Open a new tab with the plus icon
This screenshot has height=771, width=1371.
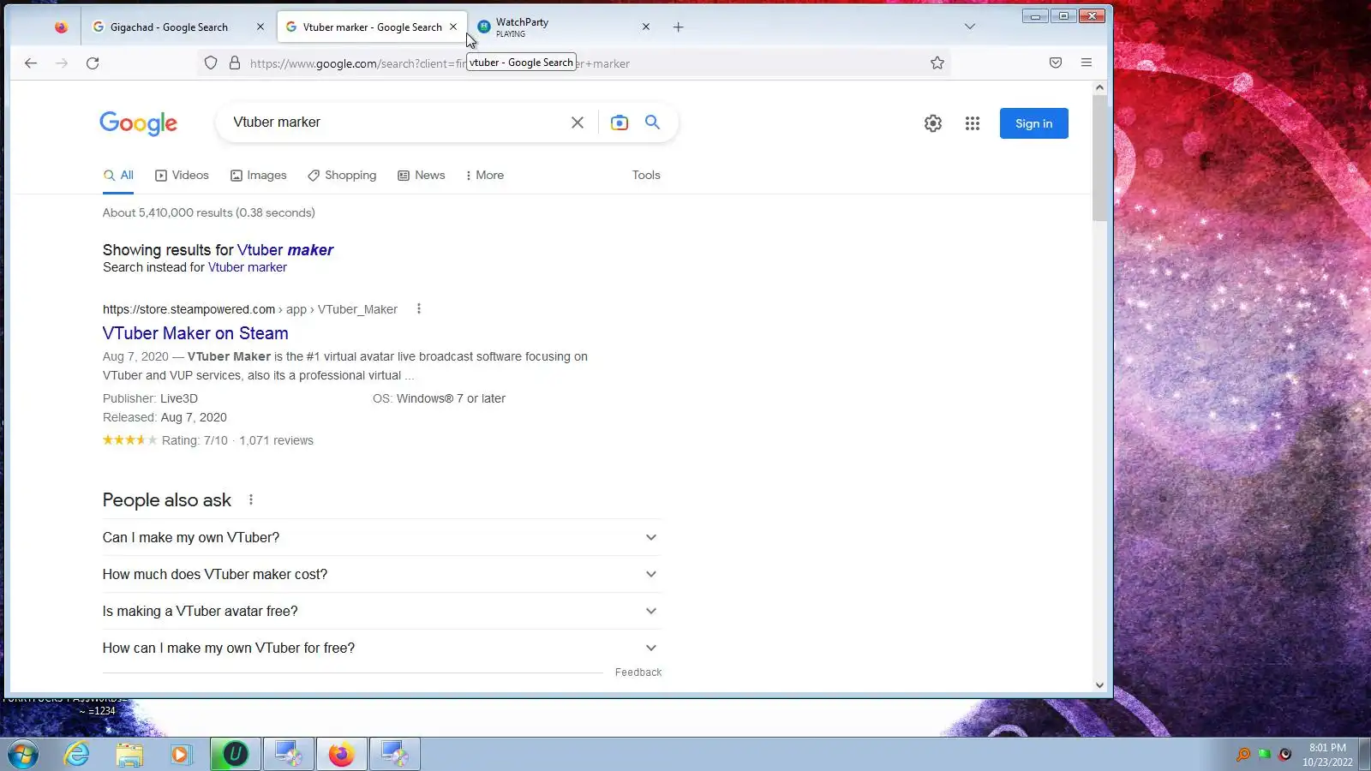click(678, 27)
